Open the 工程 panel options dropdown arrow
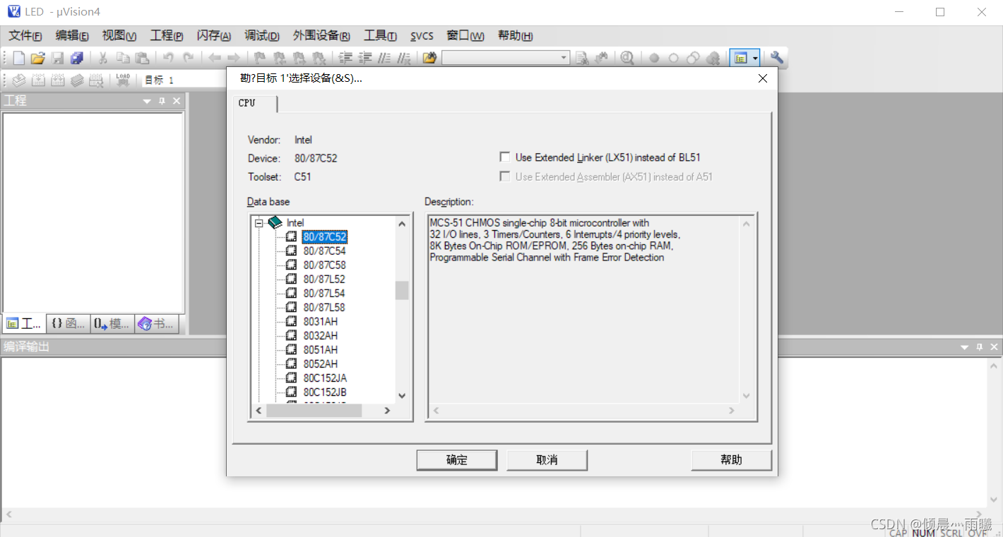 tap(147, 101)
